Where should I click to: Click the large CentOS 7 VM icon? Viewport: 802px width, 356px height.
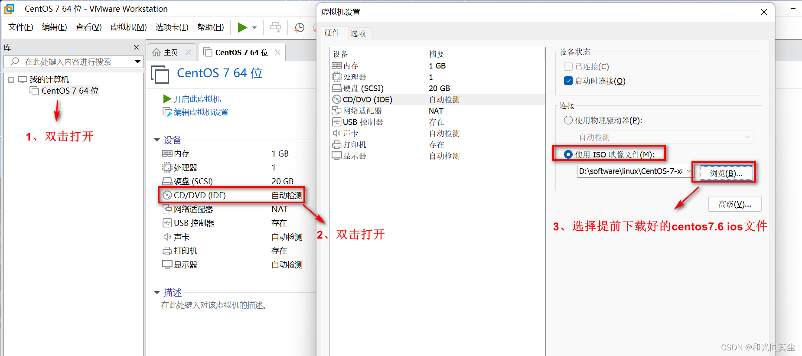coord(160,74)
